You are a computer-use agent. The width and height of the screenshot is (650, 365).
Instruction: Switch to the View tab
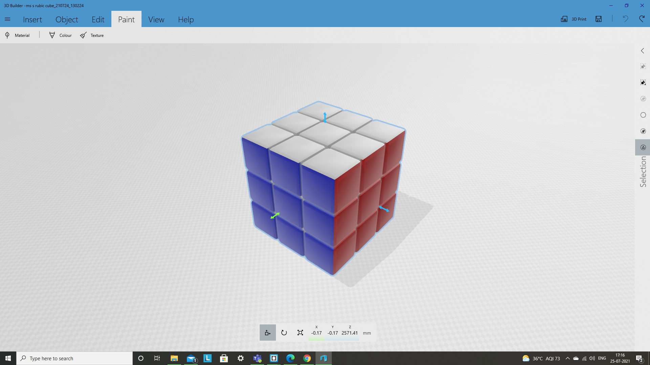tap(156, 19)
